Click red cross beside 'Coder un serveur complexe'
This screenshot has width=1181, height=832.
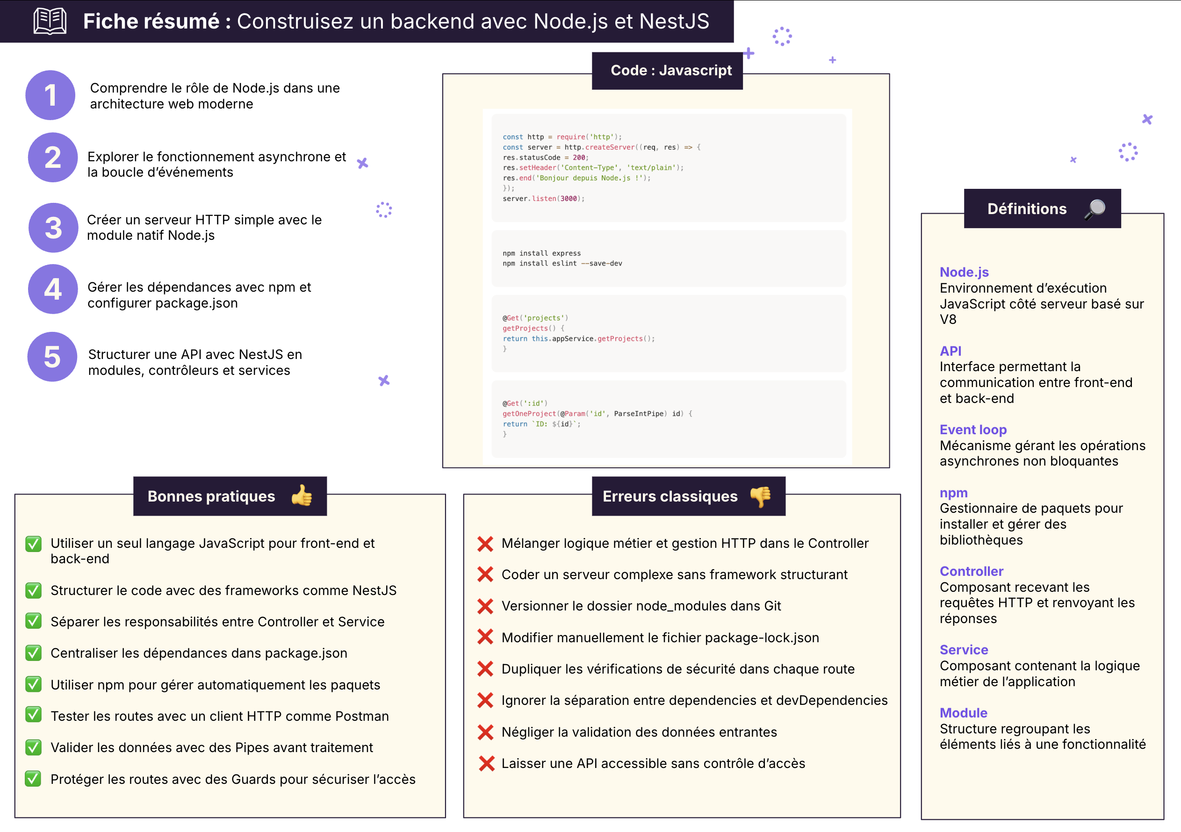point(485,574)
